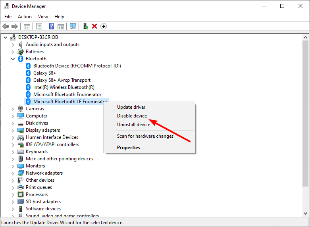Screen dimensions: 310x227
Task: Collapse the DESKTOP-B3CRIOB root node
Action: point(5,37)
